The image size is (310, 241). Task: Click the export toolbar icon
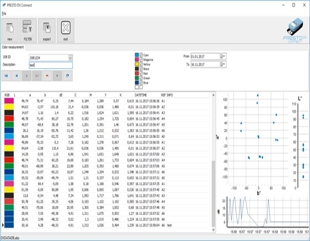point(47,30)
